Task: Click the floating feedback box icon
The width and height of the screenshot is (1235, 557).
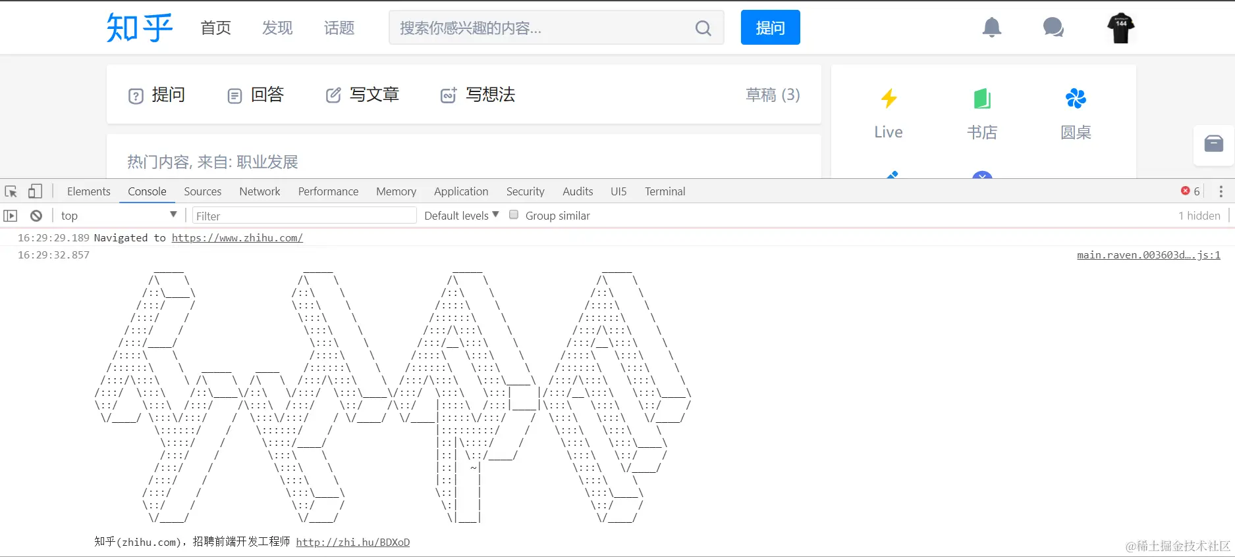Action: point(1214,144)
